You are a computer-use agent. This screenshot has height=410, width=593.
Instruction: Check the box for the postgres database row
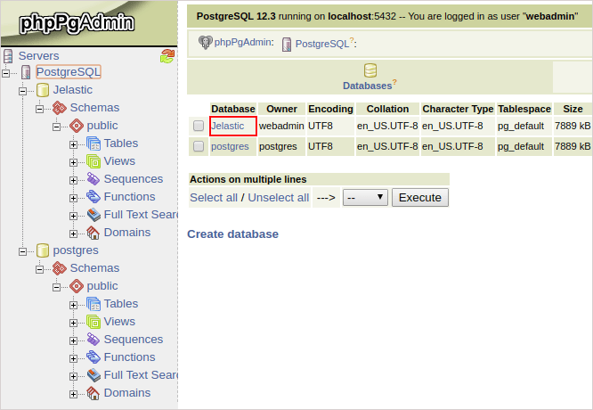coord(199,146)
